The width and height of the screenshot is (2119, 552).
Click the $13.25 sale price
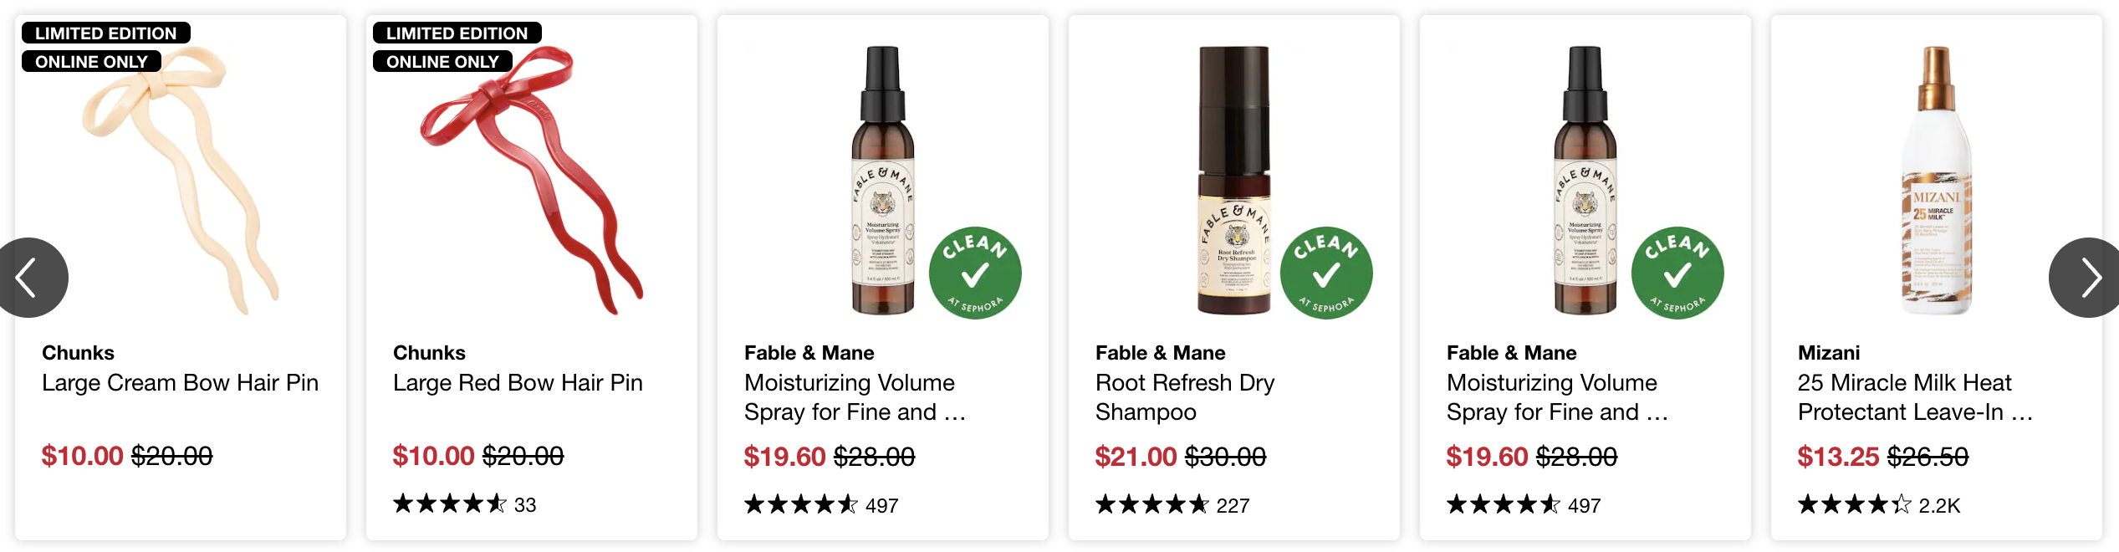pyautogui.click(x=1838, y=457)
